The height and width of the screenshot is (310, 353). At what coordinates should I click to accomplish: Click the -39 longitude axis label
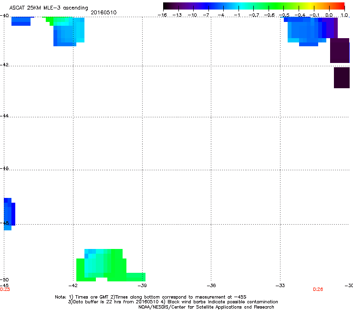[142, 286]
